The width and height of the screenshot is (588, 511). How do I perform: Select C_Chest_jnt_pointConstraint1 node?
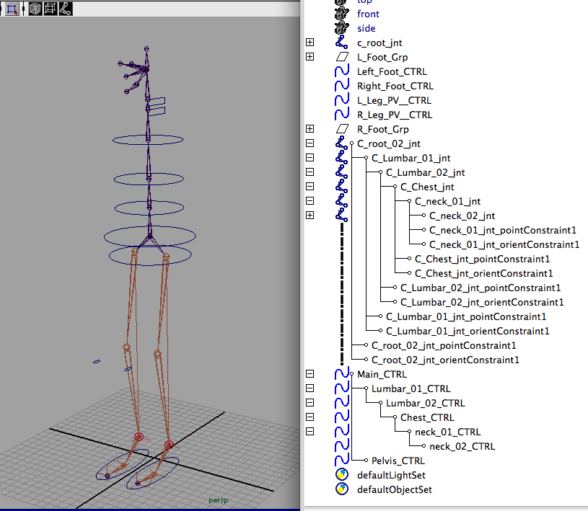482,259
